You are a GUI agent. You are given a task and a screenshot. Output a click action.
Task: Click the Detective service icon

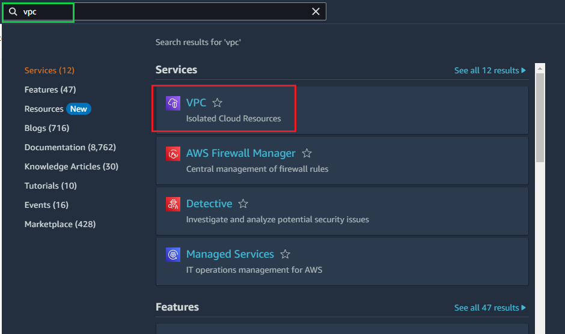pos(173,204)
